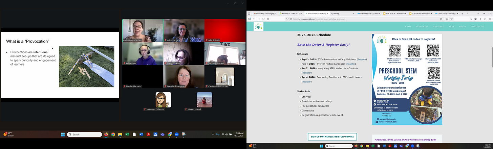Image resolution: width=493 pixels, height=149 pixels.
Task: Switch to the Online Survey Software tab
Action: pyautogui.click(x=447, y=14)
